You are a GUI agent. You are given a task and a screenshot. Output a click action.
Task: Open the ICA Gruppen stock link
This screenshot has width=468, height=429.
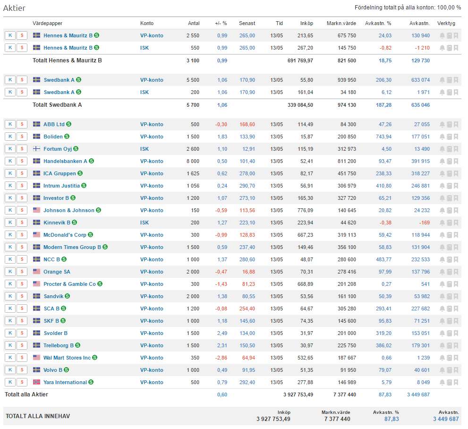click(x=60, y=173)
